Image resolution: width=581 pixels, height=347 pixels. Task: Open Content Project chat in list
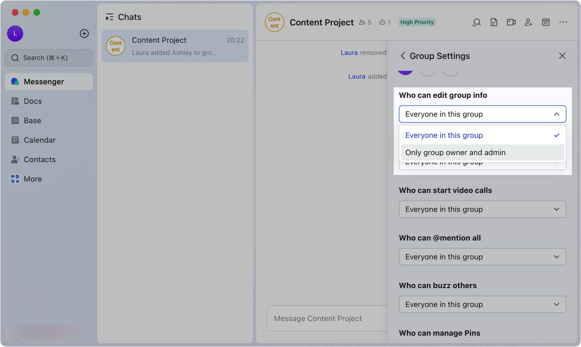(x=175, y=46)
